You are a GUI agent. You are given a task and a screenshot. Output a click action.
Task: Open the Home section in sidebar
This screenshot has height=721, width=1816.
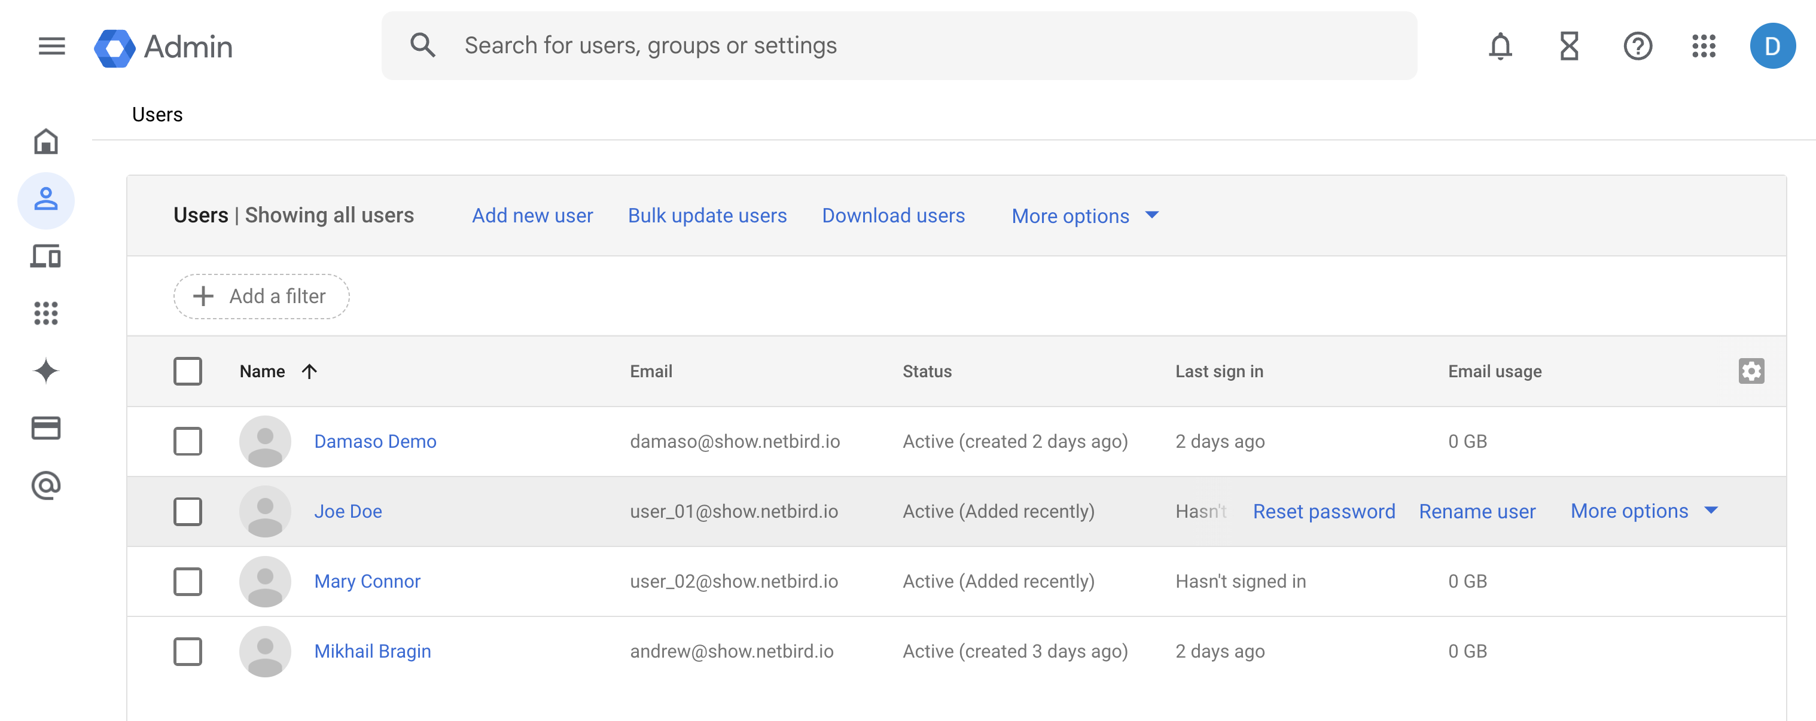46,142
